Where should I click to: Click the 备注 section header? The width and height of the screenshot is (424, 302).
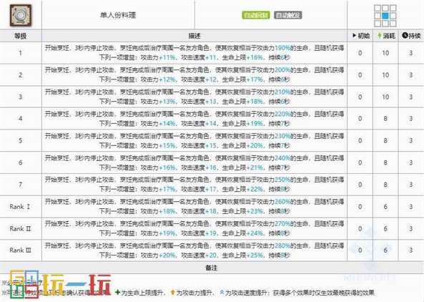[x=212, y=268]
